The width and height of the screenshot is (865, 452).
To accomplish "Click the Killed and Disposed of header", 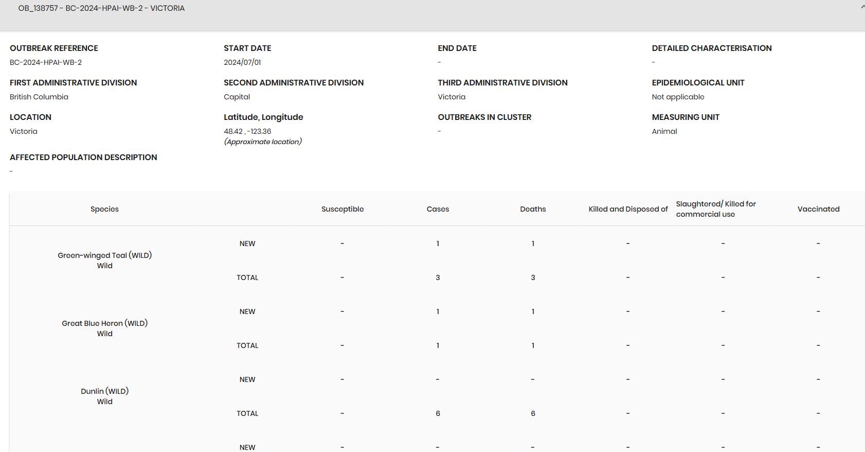I will coord(628,209).
